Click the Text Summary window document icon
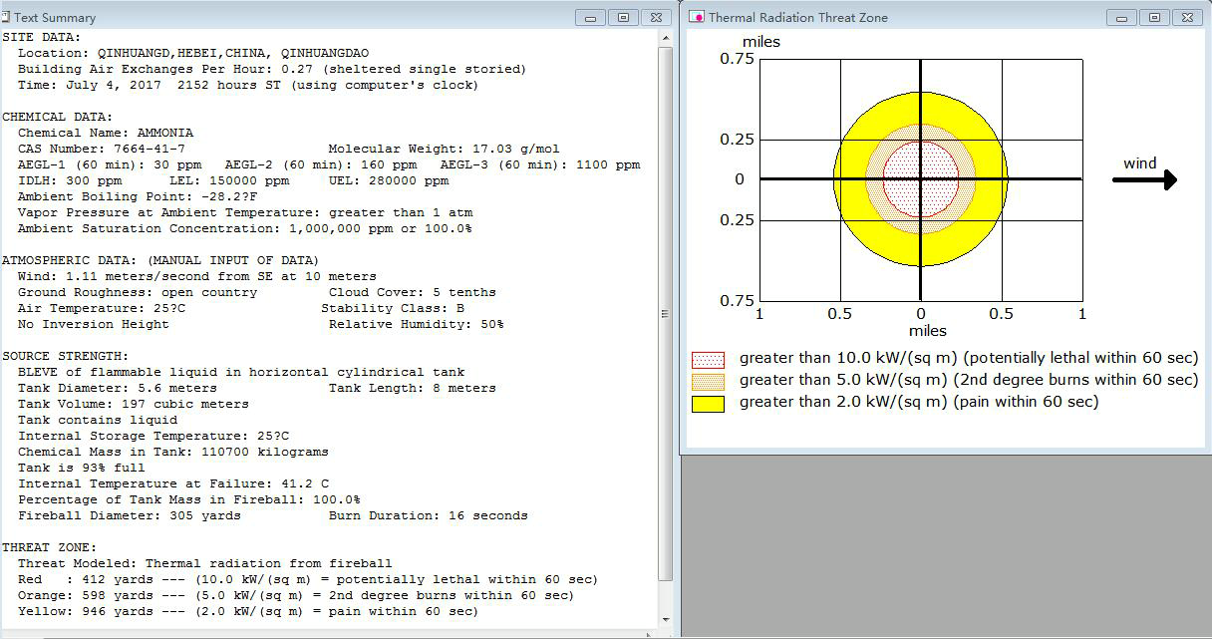The width and height of the screenshot is (1212, 639). [x=6, y=17]
